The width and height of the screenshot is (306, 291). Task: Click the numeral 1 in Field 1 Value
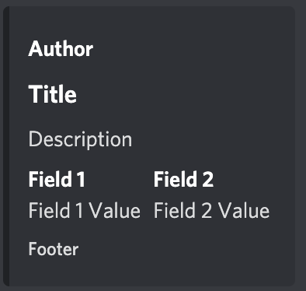[79, 210]
